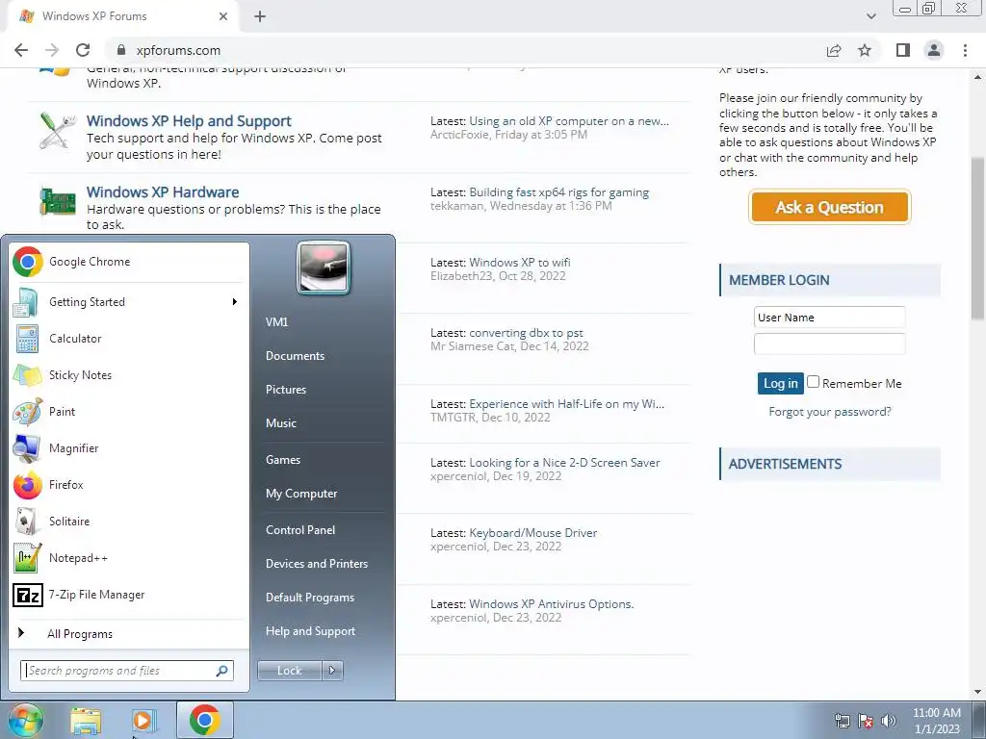Click the Ask a Question button
Image resolution: width=986 pixels, height=739 pixels.
tap(829, 208)
